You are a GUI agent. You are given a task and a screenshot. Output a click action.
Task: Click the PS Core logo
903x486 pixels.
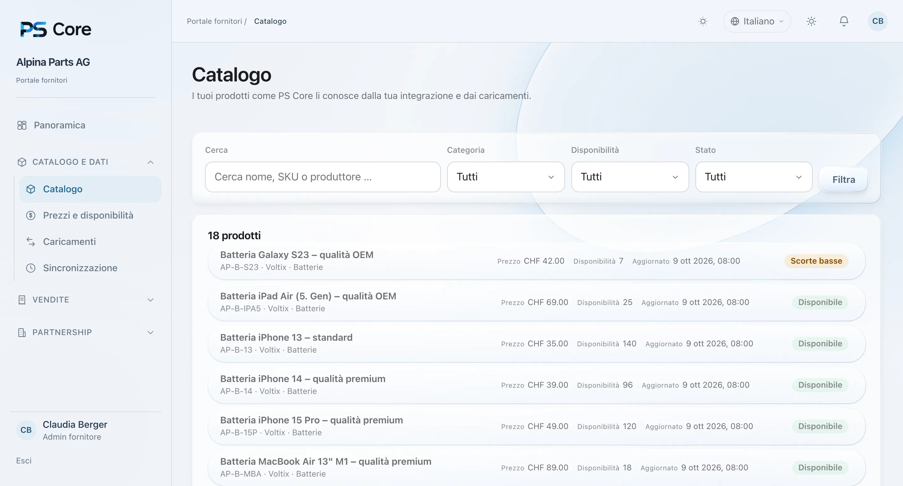pyautogui.click(x=56, y=29)
